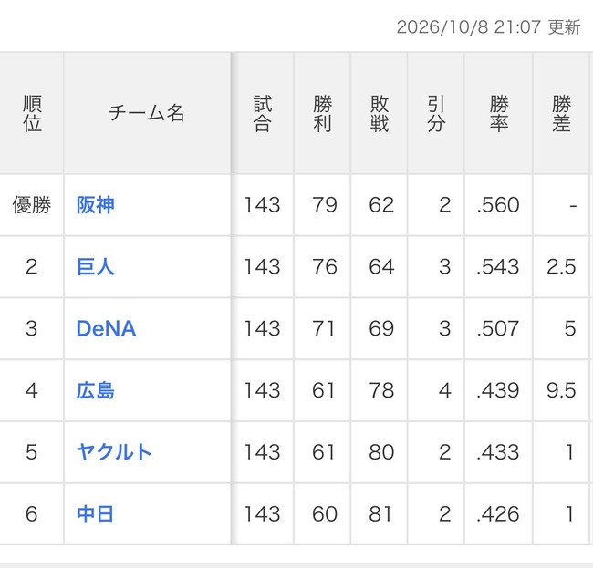Click 阪神's .560 win rate cell
593x568 pixels.
click(499, 205)
